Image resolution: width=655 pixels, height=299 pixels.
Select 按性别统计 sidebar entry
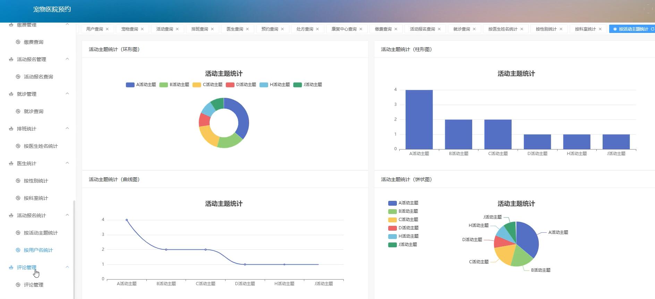click(36, 181)
